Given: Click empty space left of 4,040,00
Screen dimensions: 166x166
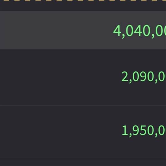Looking at the screenshot, I should (55, 30).
